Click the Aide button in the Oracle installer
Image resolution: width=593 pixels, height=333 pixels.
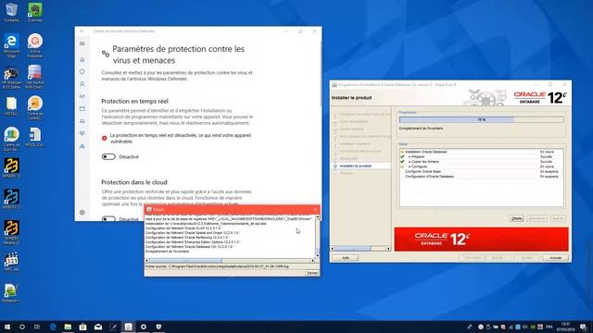click(x=346, y=257)
